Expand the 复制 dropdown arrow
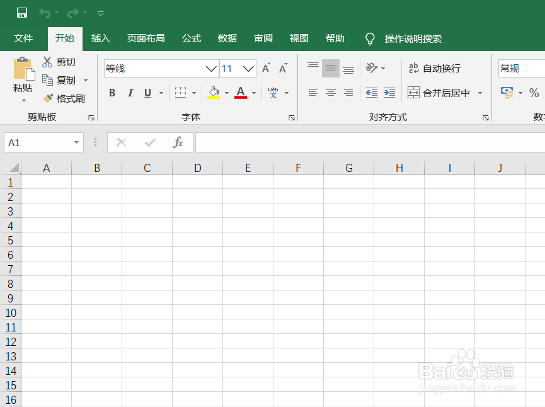Screen dimensions: 545x407 coord(86,81)
